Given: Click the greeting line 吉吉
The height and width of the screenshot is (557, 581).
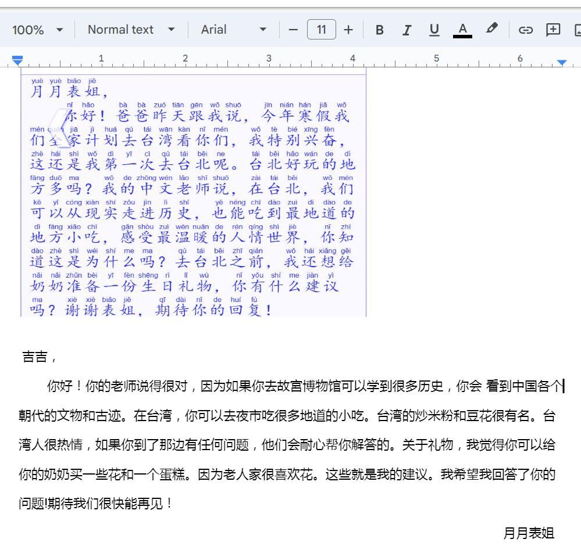Looking at the screenshot, I should (35, 357).
